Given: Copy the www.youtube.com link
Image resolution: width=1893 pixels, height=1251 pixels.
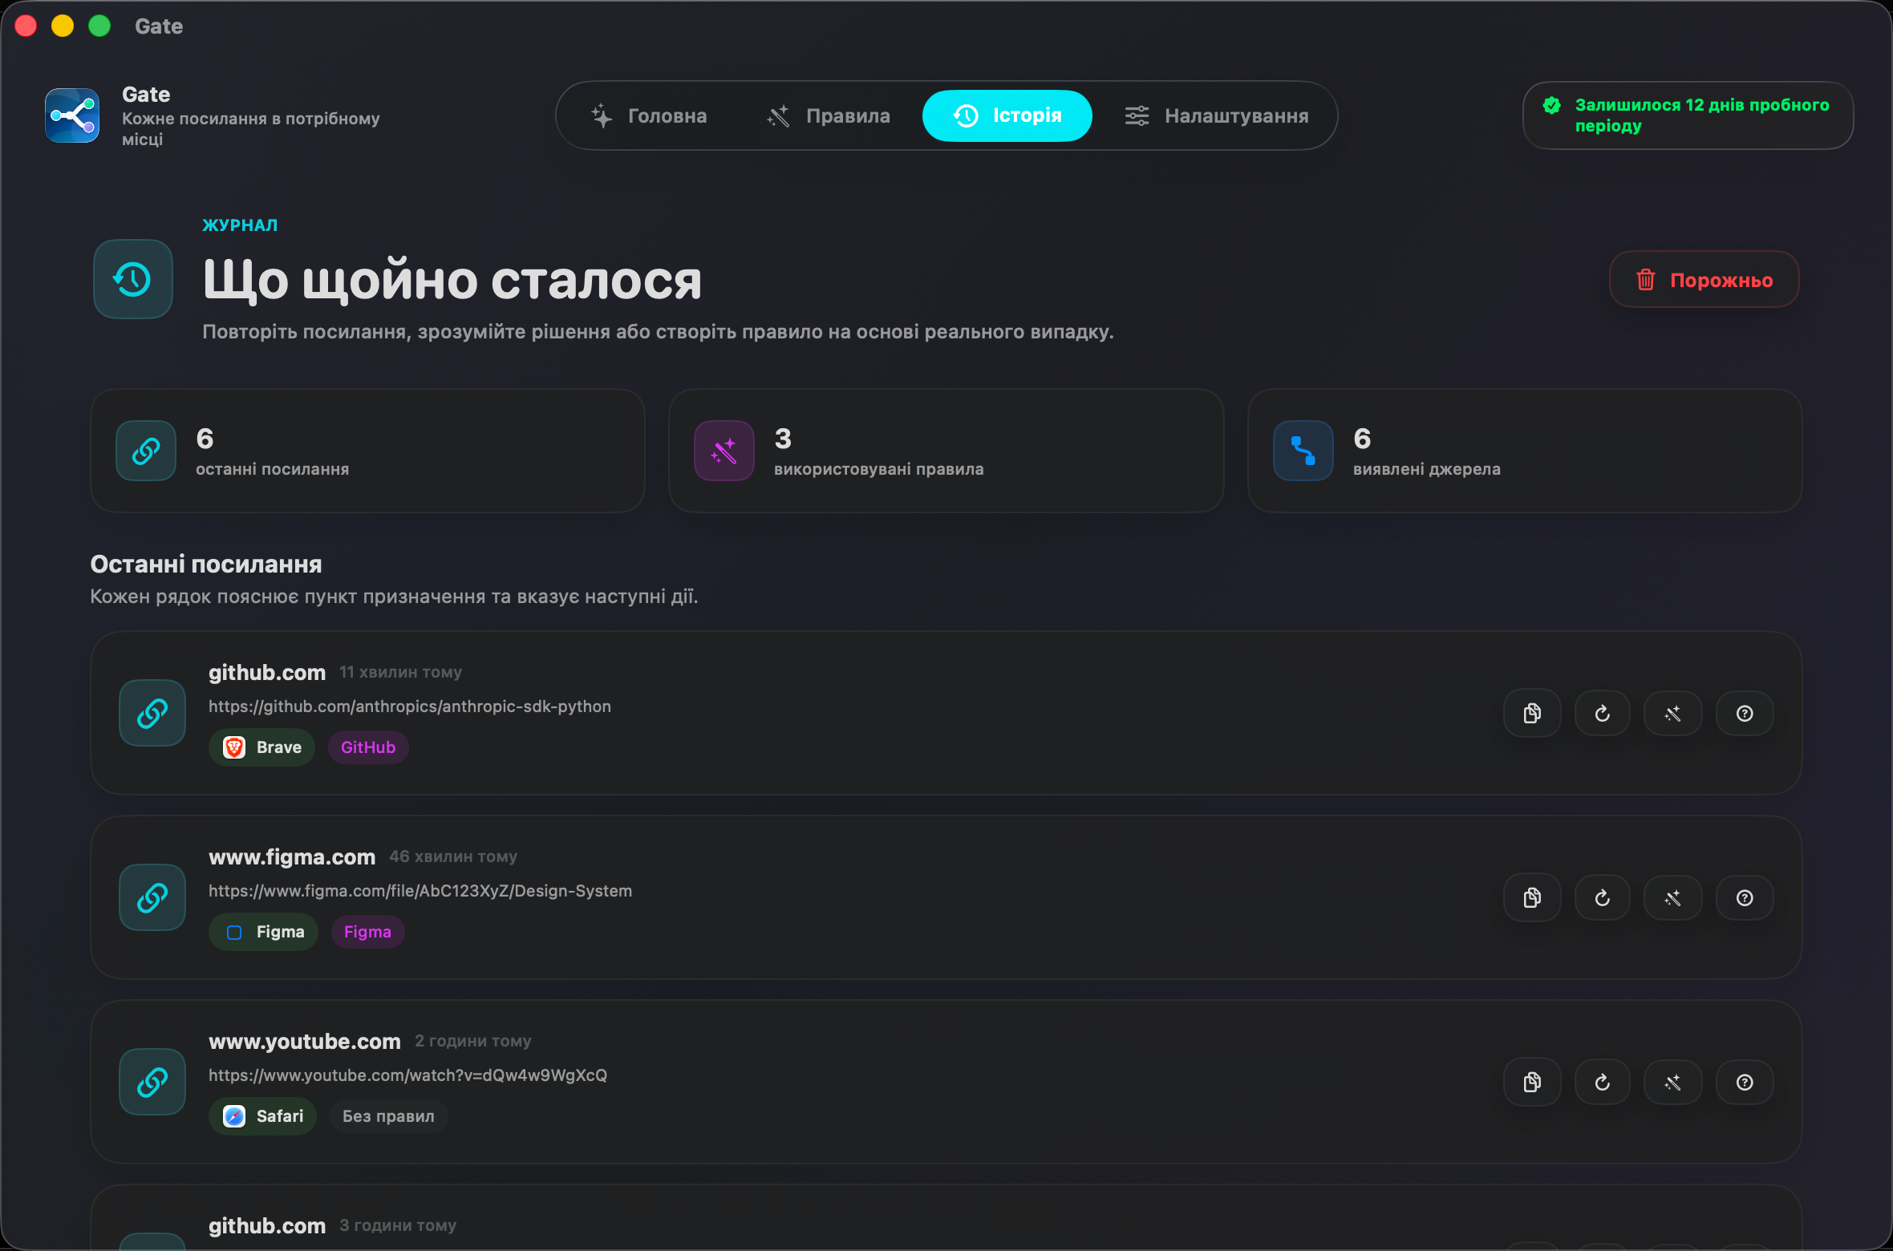Looking at the screenshot, I should pos(1532,1082).
